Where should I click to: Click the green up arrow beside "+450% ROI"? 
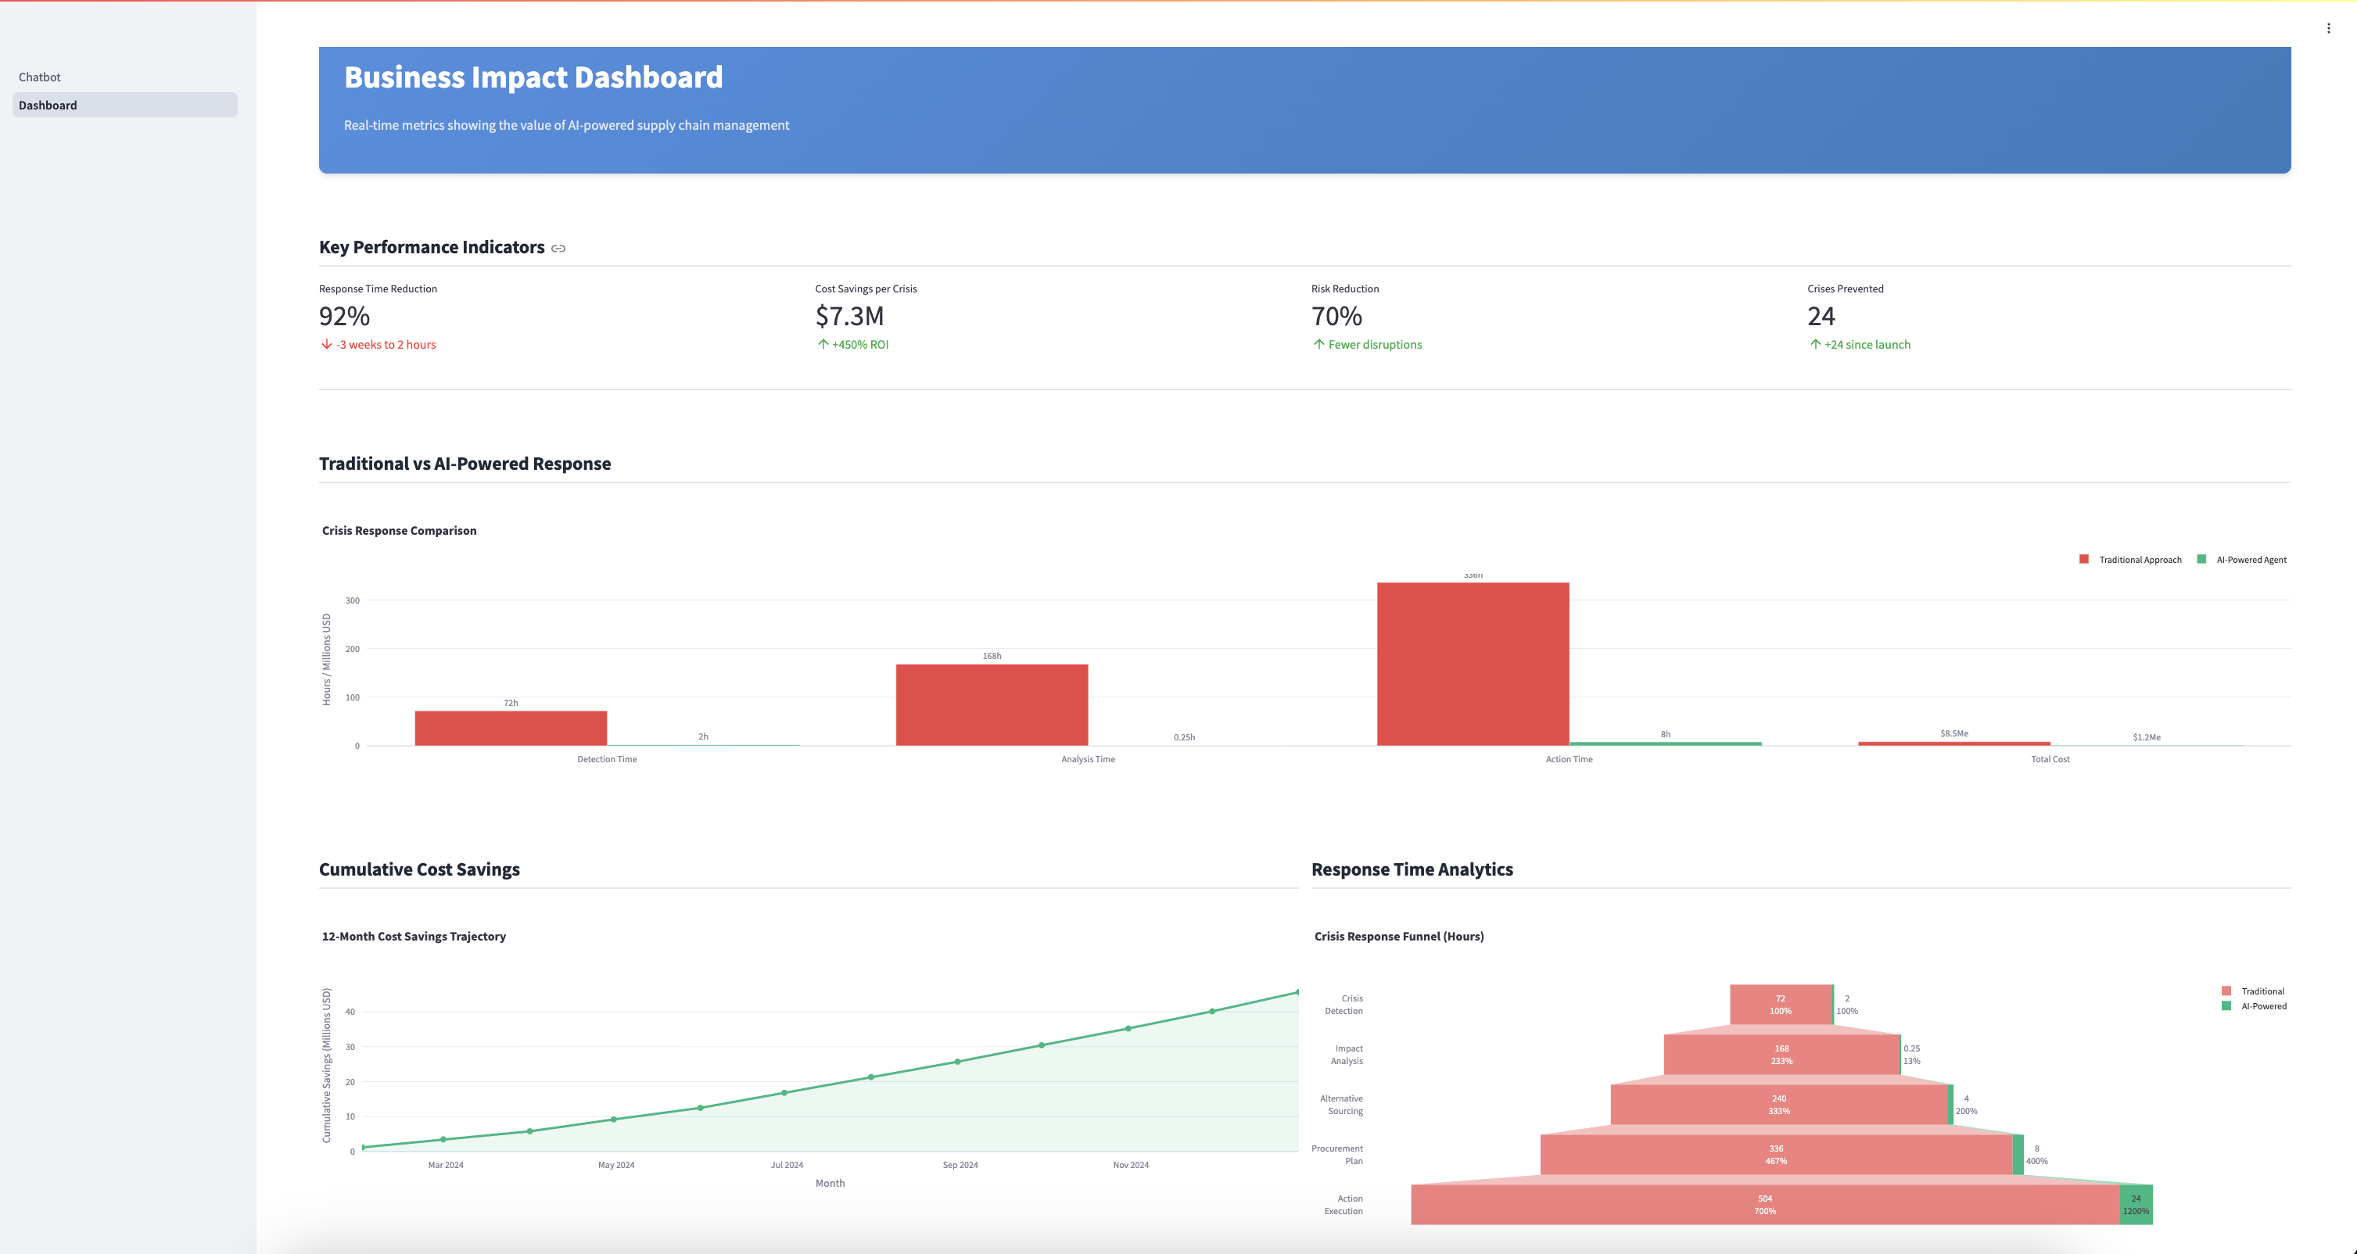tap(822, 344)
